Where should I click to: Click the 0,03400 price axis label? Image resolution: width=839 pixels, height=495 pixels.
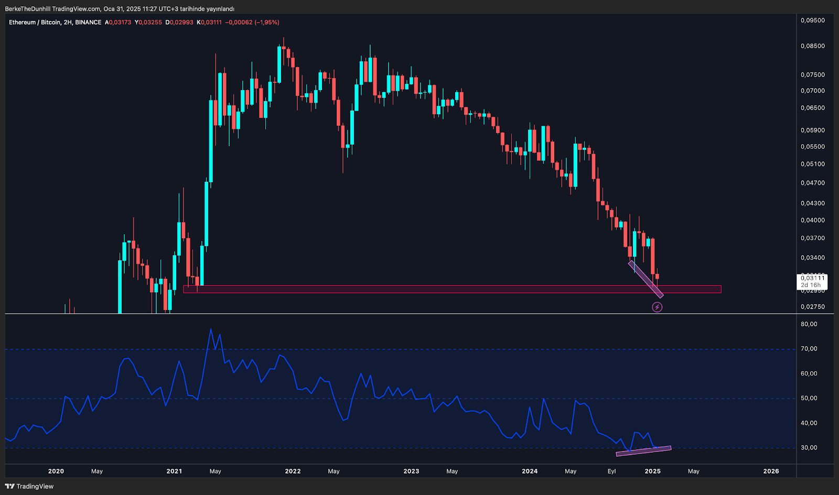(813, 258)
